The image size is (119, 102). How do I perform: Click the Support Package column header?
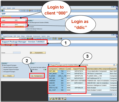click(x=79, y=69)
